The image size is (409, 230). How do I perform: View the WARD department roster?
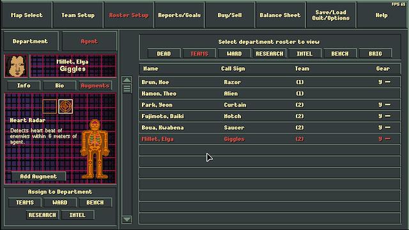pyautogui.click(x=235, y=54)
